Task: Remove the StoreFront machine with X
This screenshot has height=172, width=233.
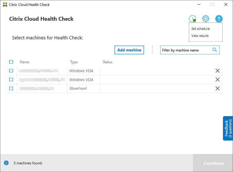Action: point(217,88)
